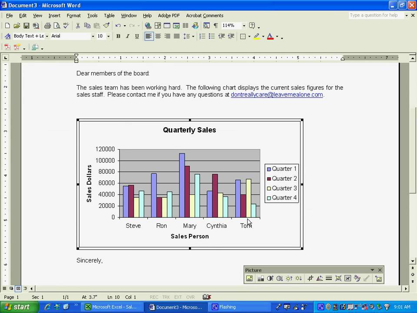417x313 pixels.
Task: Open the Table menu
Action: 109,16
